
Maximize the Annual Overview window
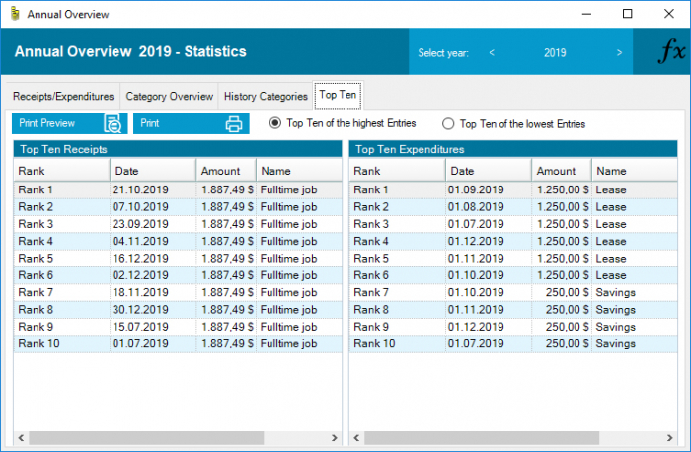[627, 15]
